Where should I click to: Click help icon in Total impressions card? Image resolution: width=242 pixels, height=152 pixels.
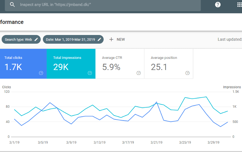point(90,73)
